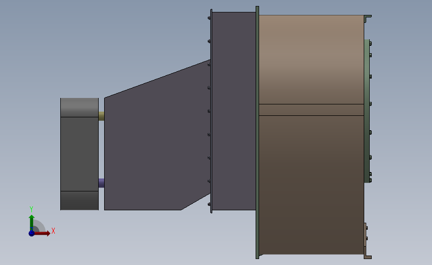Select the yellow connector shaft

point(101,116)
